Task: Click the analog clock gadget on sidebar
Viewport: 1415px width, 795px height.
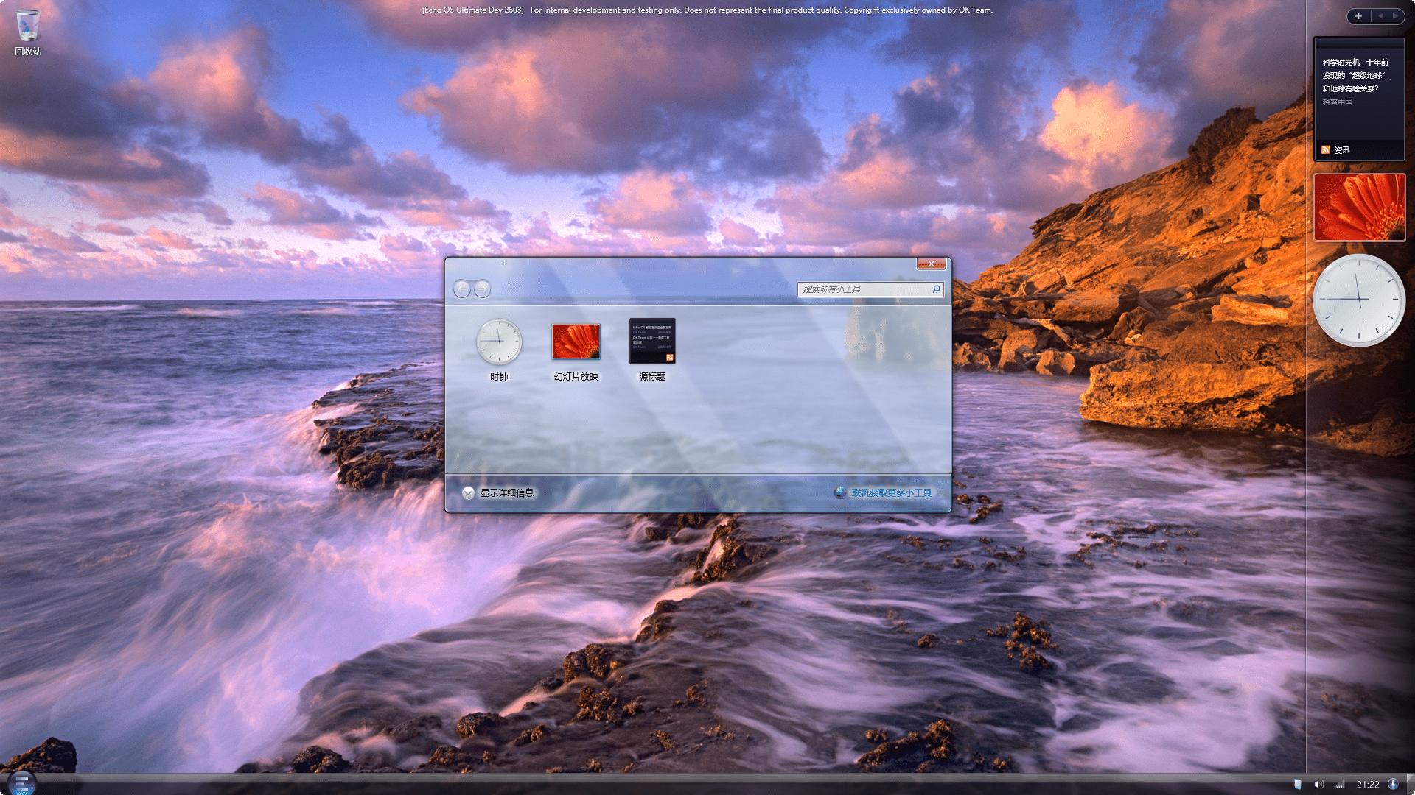Action: (x=1359, y=300)
